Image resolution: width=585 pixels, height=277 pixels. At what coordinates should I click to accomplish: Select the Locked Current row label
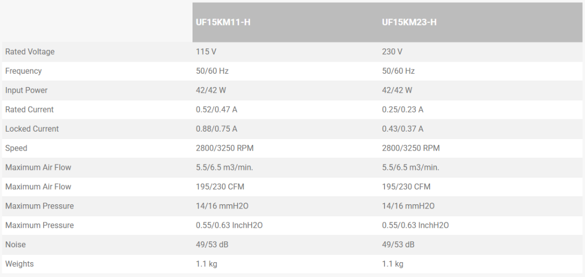[x=32, y=129]
